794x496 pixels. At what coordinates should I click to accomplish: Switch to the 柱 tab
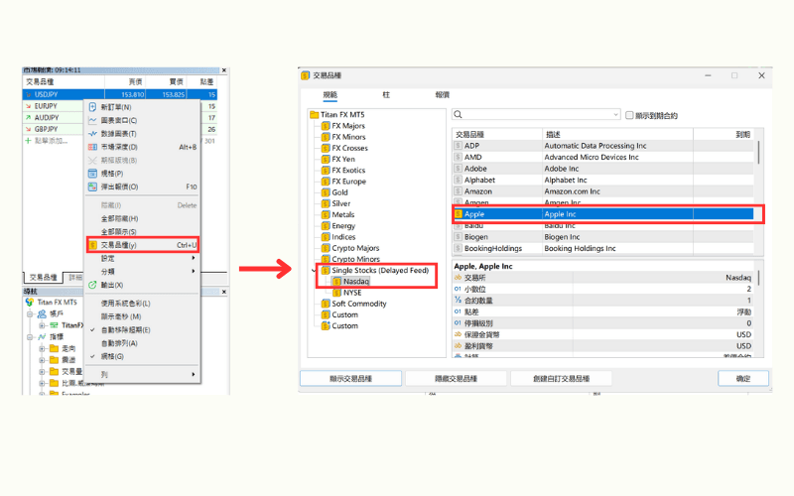pos(386,94)
